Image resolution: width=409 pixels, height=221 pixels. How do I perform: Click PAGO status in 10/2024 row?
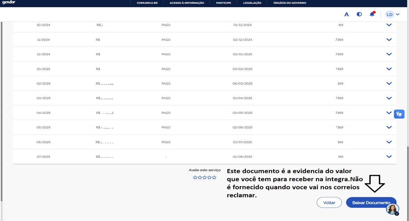[166, 25]
